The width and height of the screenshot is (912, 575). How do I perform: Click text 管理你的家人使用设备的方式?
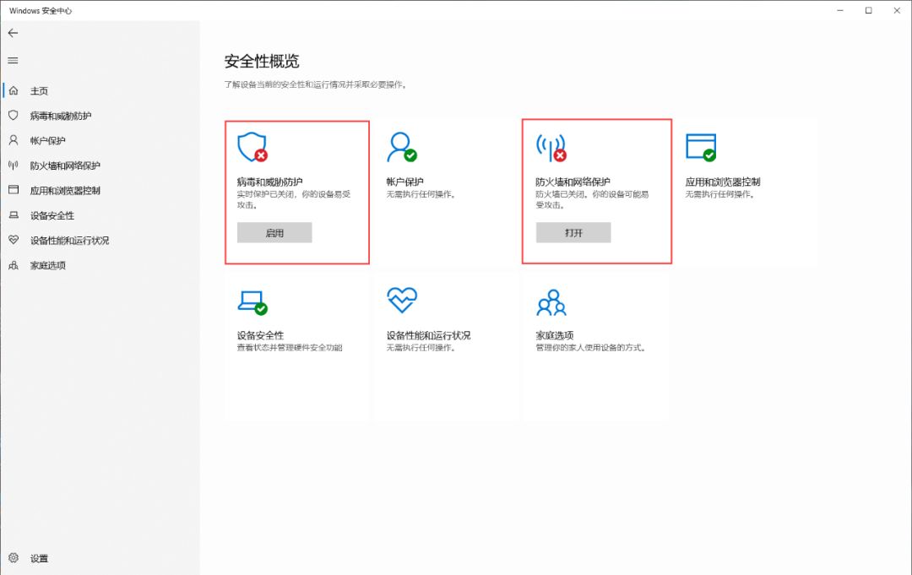pos(591,348)
